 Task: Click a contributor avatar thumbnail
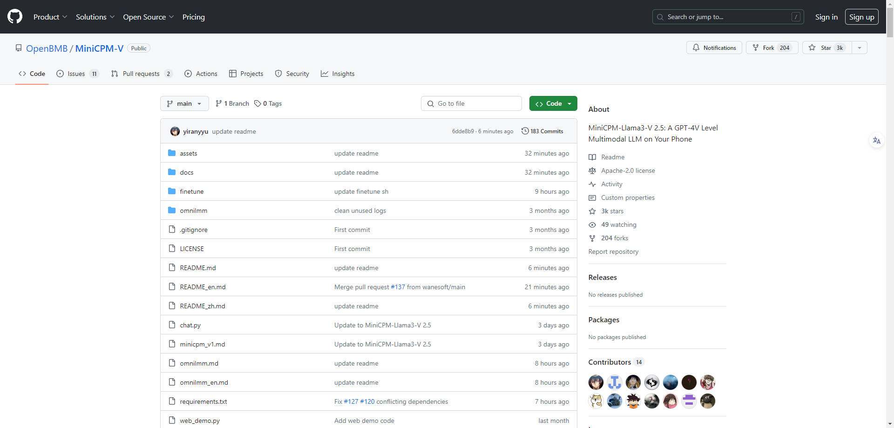(x=596, y=382)
